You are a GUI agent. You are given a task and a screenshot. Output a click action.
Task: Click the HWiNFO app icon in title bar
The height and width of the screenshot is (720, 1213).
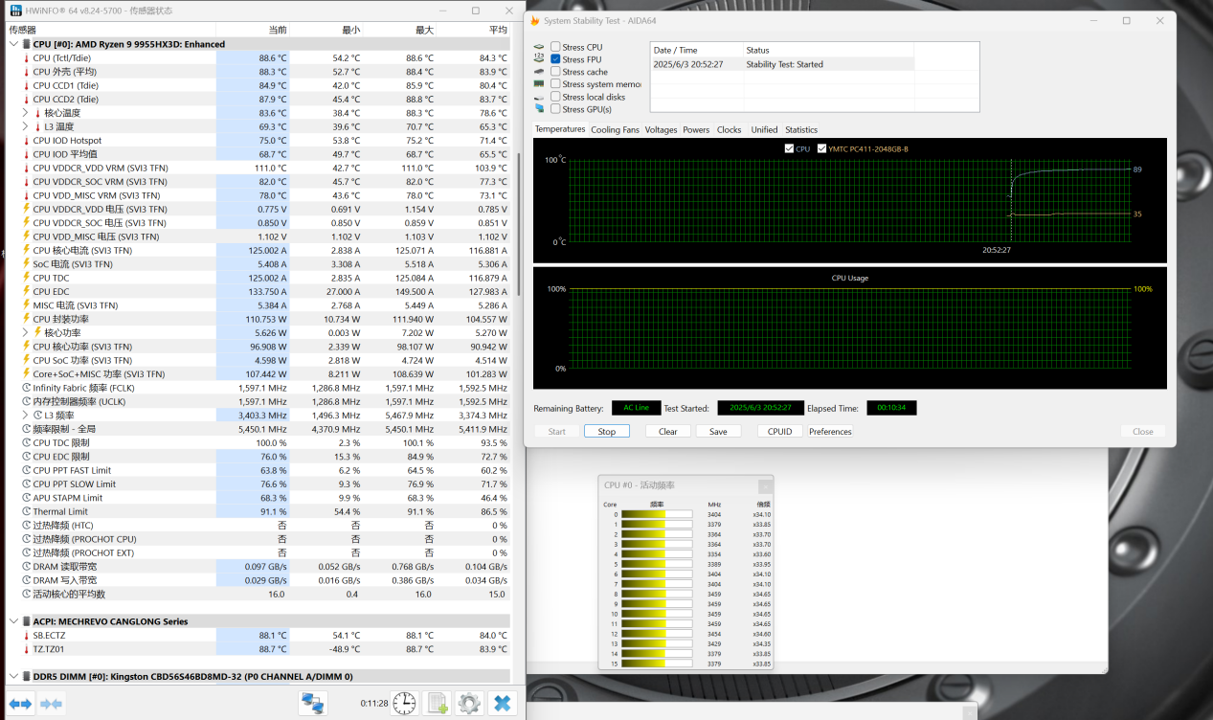tap(16, 11)
